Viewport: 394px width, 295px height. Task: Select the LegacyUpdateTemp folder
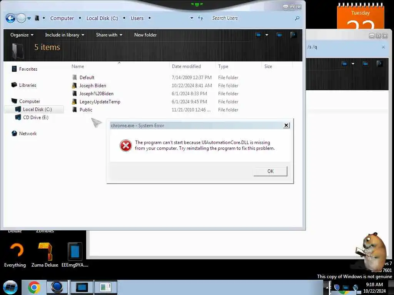pyautogui.click(x=100, y=101)
